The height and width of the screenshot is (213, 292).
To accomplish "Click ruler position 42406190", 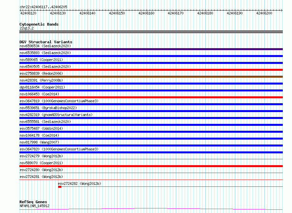I will tap(235, 13).
